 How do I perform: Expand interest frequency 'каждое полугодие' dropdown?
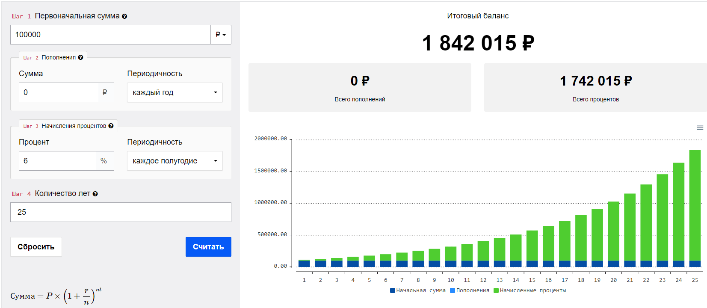coord(175,161)
